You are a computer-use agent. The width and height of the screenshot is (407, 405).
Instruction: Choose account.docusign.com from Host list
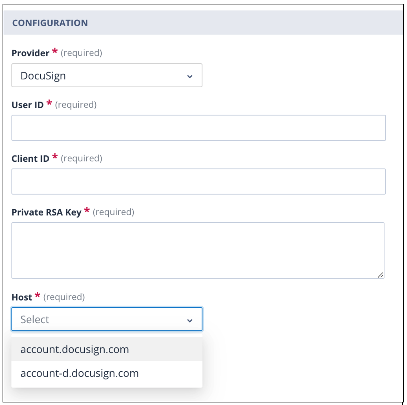pos(107,349)
